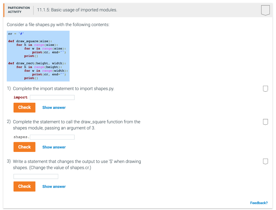Click the input box after shapes.
276x210 pixels.
tap(52, 137)
